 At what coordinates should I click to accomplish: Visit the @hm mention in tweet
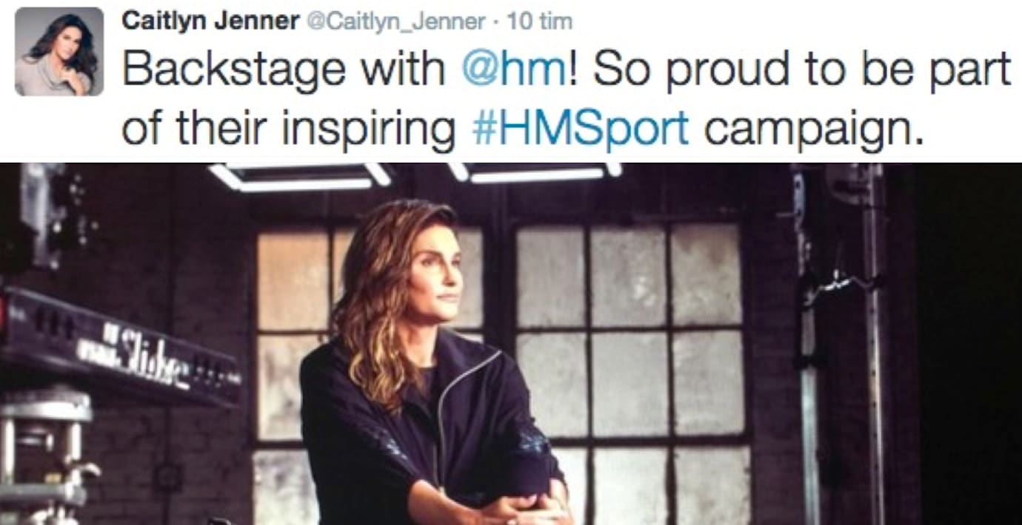pos(513,70)
